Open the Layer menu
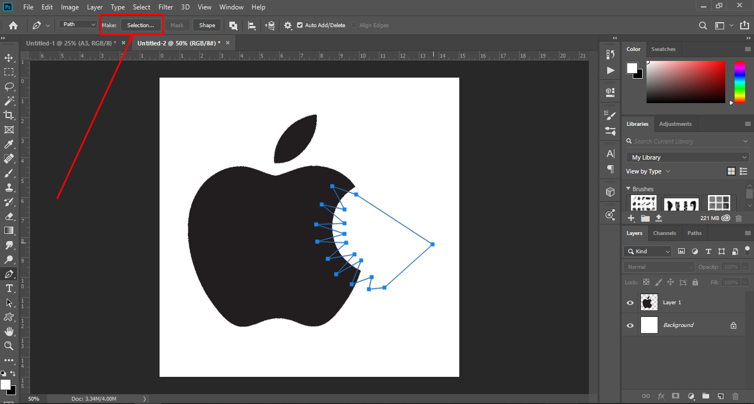Viewport: 754px width, 404px height. [94, 7]
